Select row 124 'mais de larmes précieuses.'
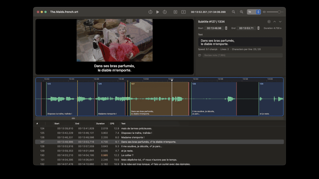 pos(159,128)
